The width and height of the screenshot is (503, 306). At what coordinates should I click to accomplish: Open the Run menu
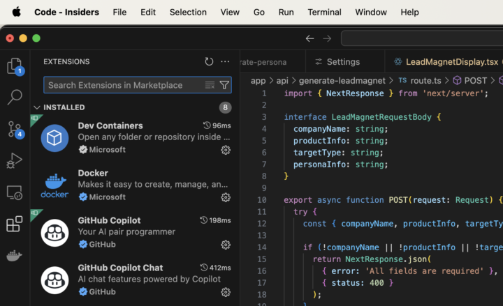(x=286, y=12)
